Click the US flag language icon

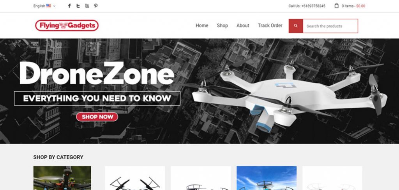(48, 5)
